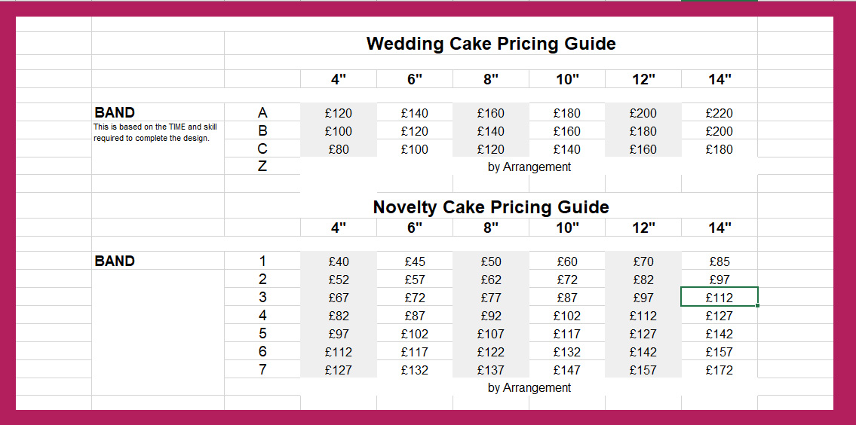Viewport: 856px width, 425px height.
Task: Select novelty Band 1 14" price £85
Action: [x=719, y=261]
